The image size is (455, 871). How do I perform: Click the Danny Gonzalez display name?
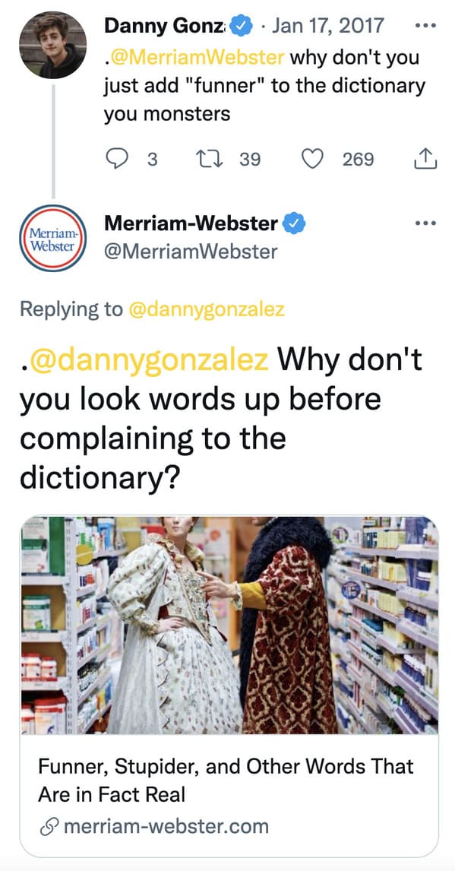166,26
